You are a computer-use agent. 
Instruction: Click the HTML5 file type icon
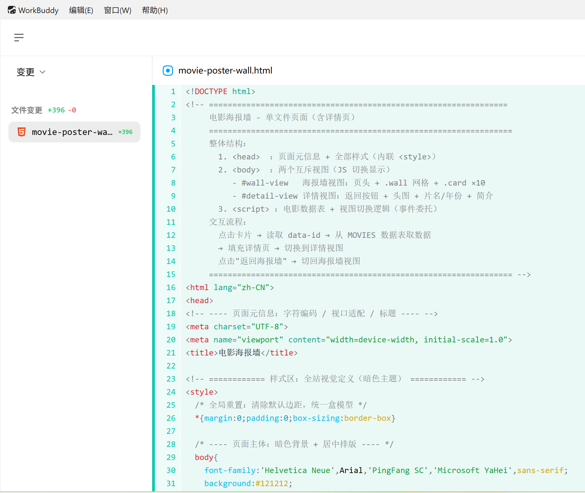[x=22, y=132]
